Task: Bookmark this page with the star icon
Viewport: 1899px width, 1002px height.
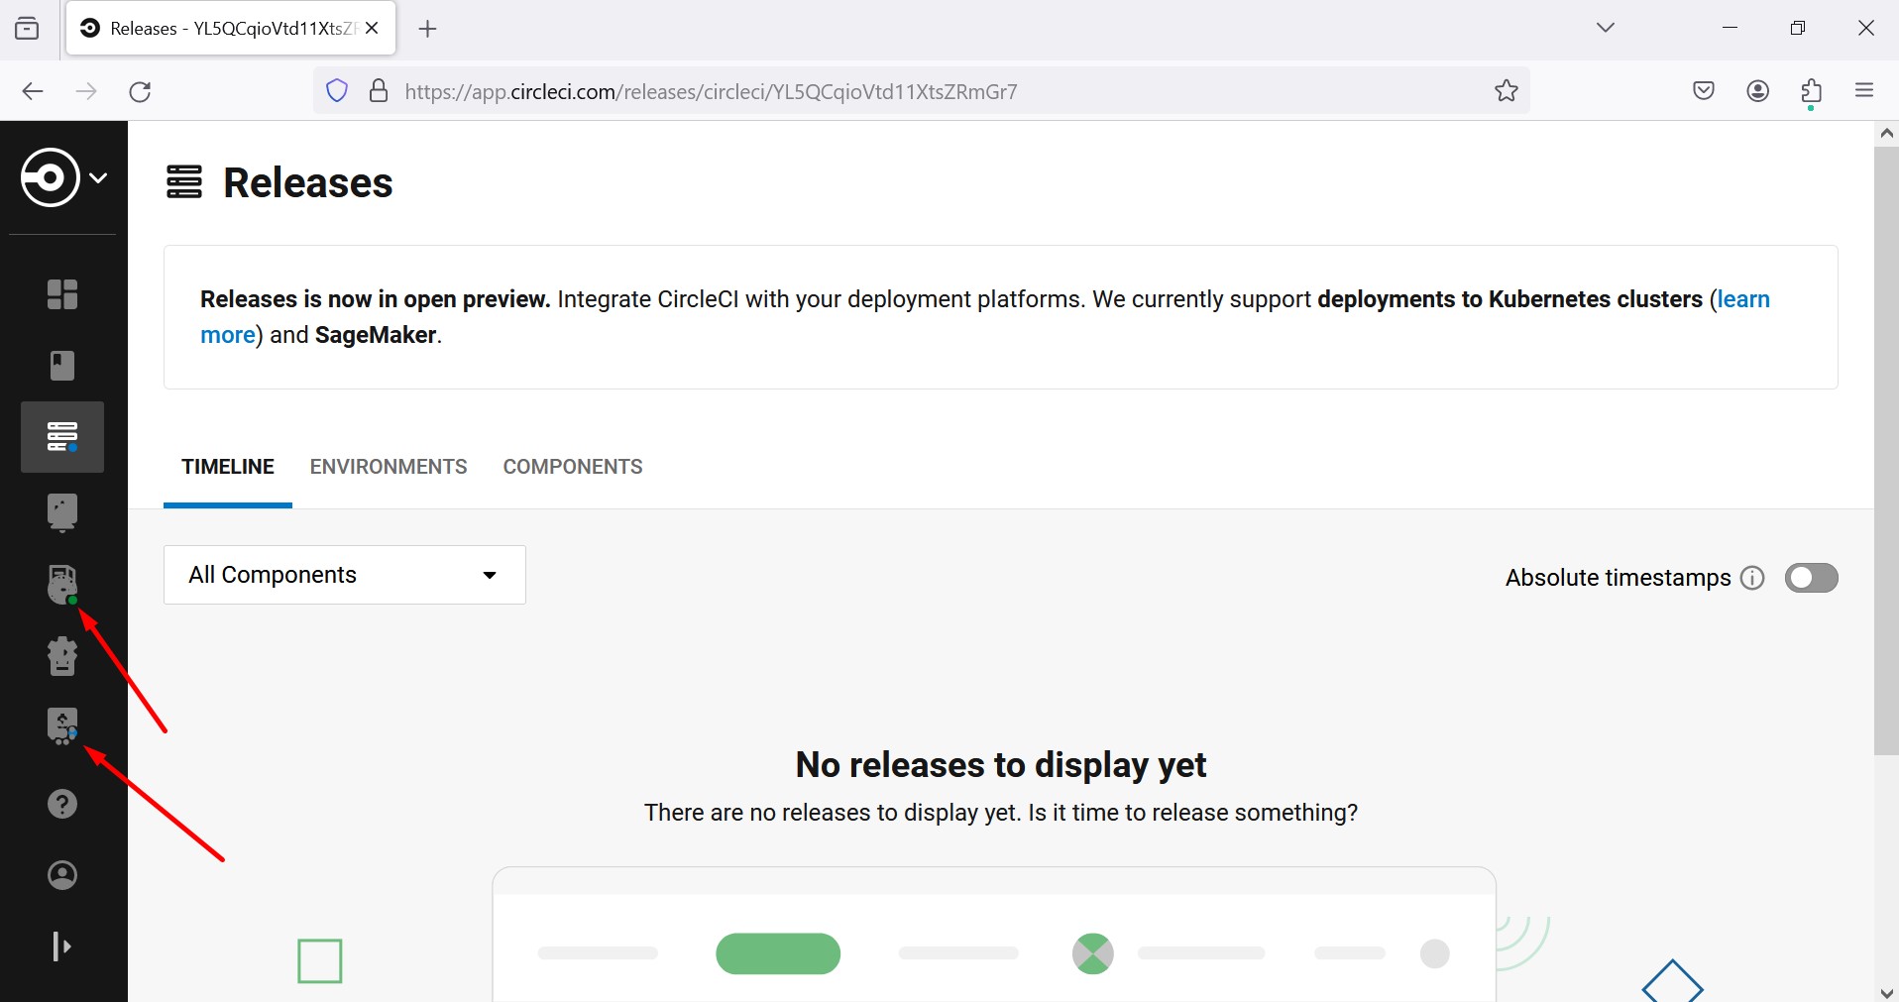Action: pyautogui.click(x=1507, y=91)
